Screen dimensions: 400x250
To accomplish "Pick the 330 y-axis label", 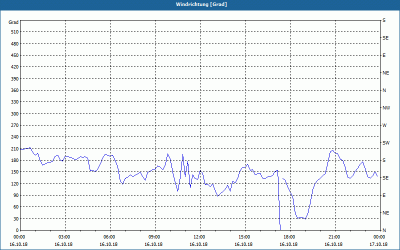I will pos(15,102).
